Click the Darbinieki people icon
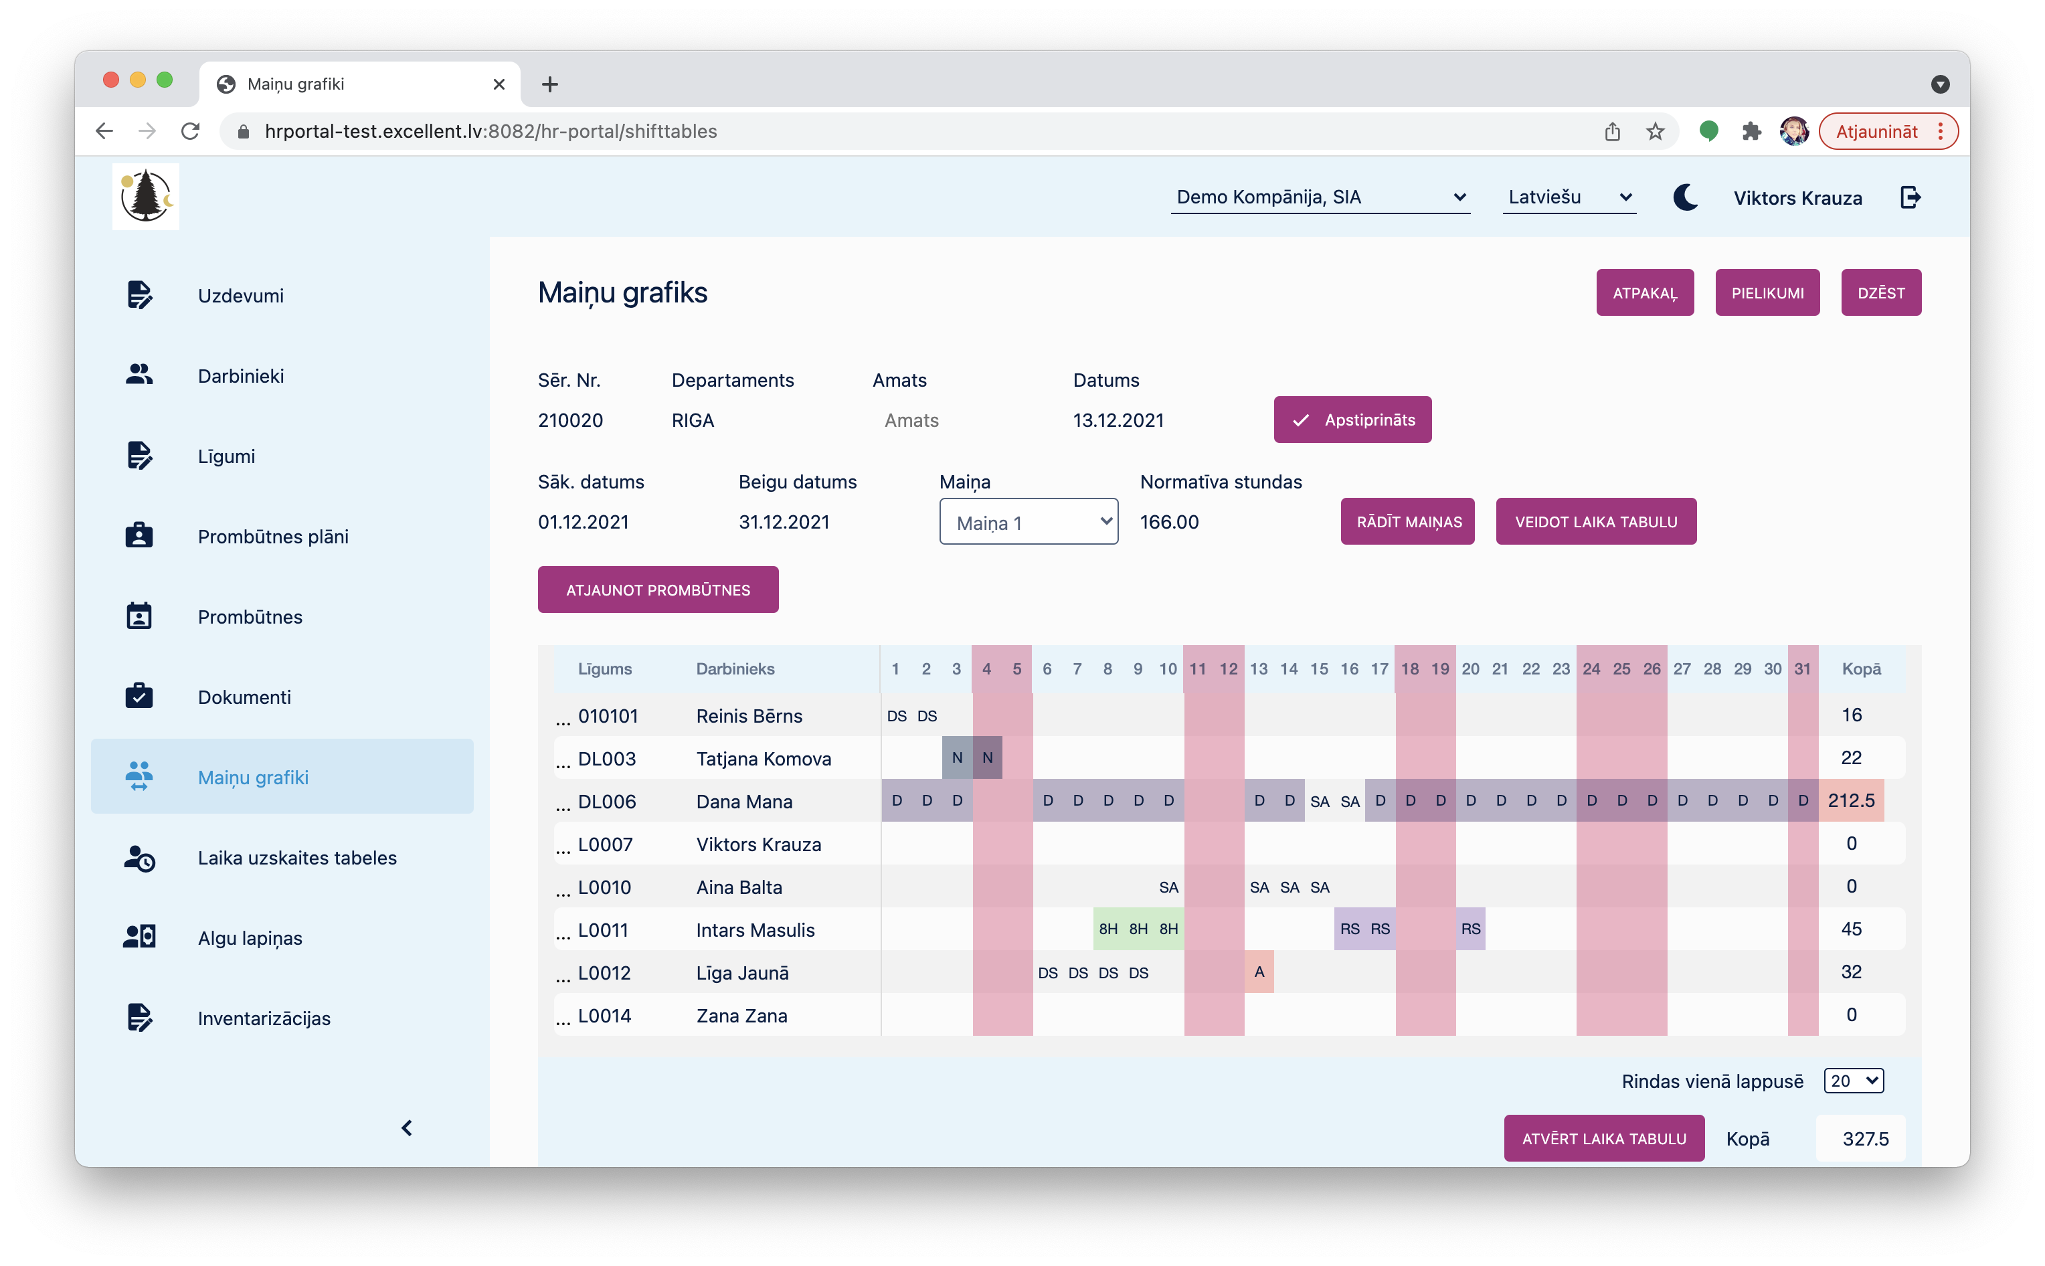Screen dimensions: 2045x1266 139,375
